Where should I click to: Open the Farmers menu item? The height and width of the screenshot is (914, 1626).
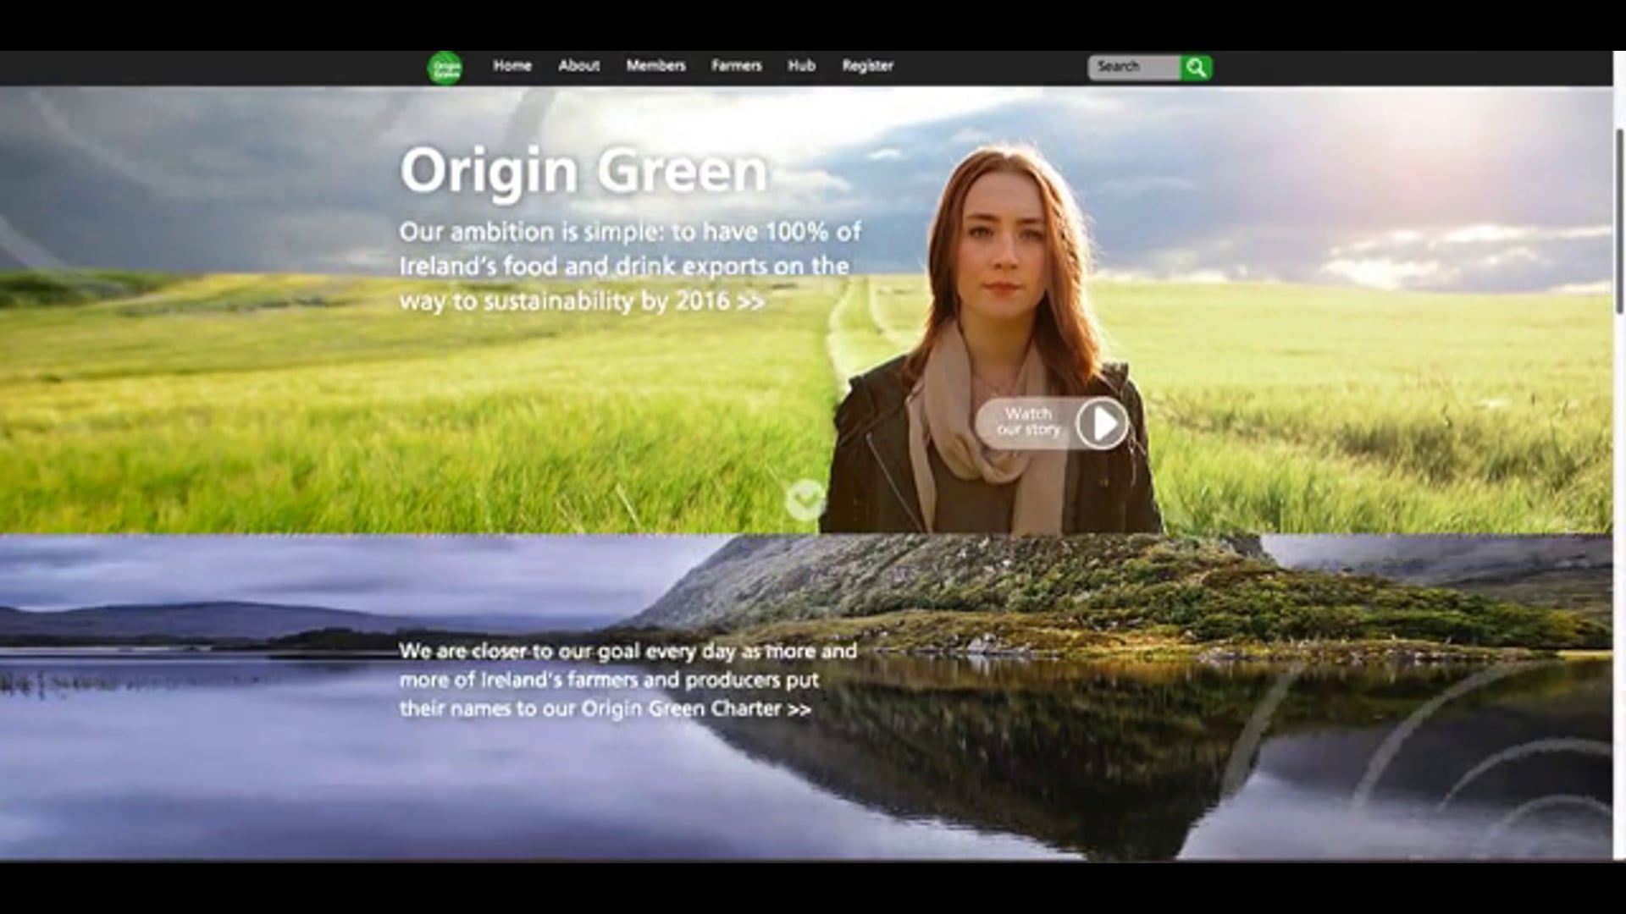pos(737,66)
